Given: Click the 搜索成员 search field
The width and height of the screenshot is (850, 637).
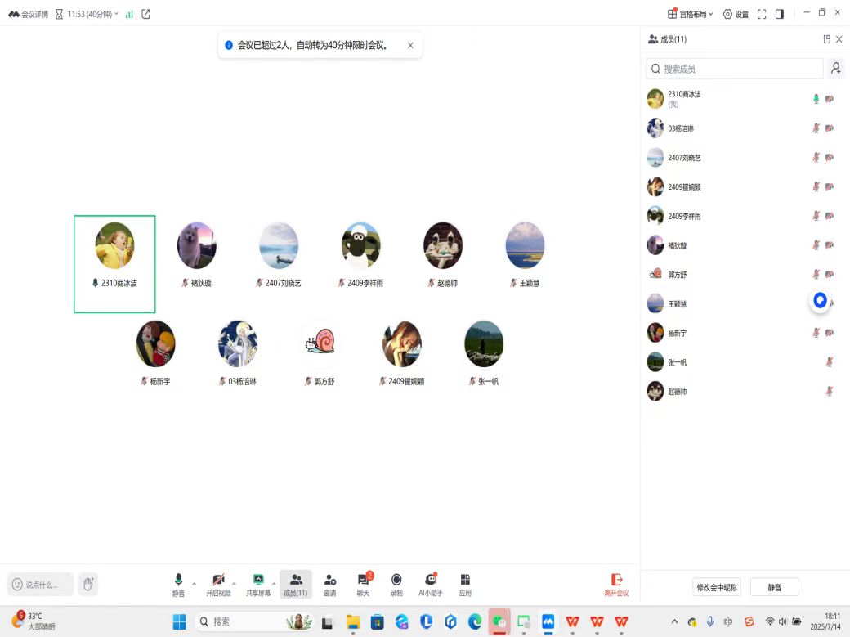Looking at the screenshot, I should pyautogui.click(x=736, y=69).
